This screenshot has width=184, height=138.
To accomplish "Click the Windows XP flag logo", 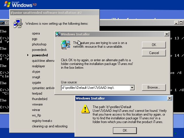I will coord(7,4).
